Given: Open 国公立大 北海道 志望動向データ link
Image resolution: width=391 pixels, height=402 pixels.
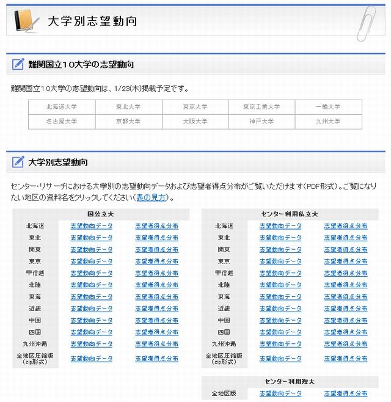Looking at the screenshot, I should [x=92, y=226].
